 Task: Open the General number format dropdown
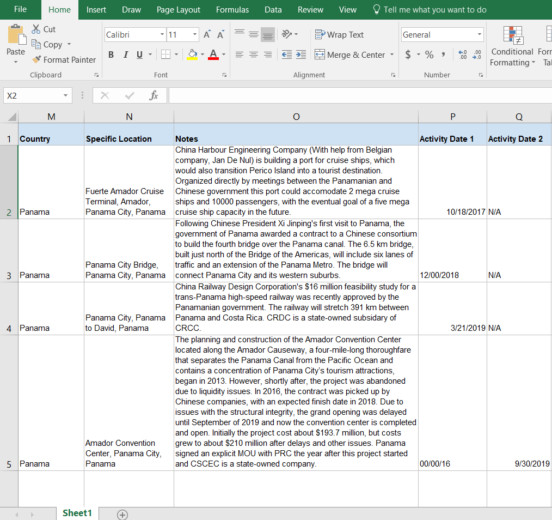tap(479, 34)
